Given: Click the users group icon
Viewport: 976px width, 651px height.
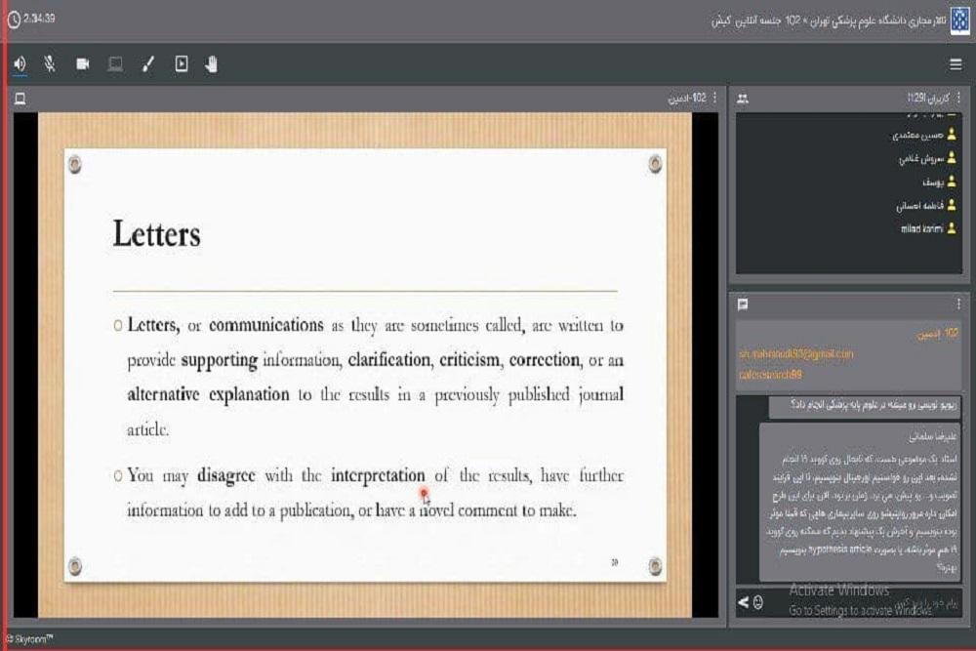Looking at the screenshot, I should coord(743,99).
